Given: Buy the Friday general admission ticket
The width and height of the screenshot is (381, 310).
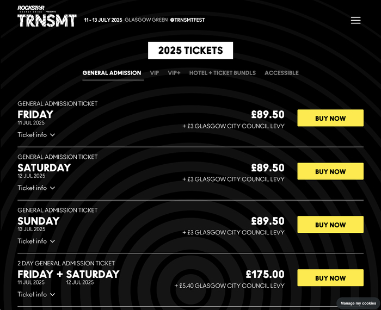Looking at the screenshot, I should (330, 118).
